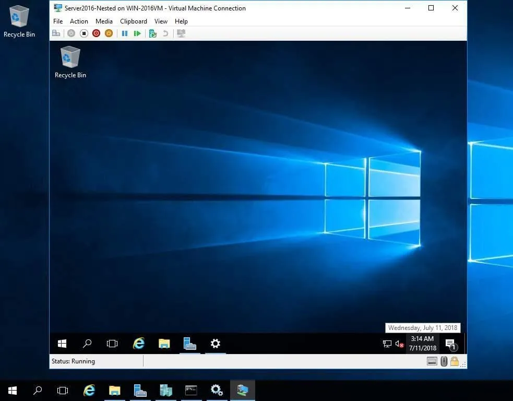The image size is (513, 401).
Task: Open the Media menu
Action: 104,21
